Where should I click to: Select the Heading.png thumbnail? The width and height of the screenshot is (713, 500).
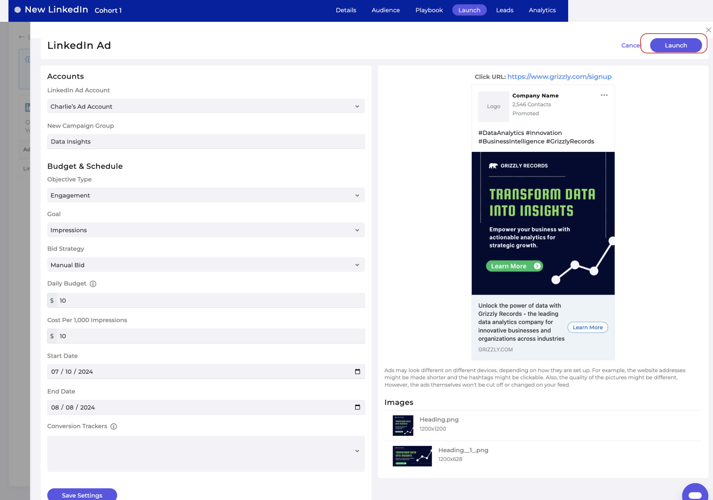click(x=403, y=425)
